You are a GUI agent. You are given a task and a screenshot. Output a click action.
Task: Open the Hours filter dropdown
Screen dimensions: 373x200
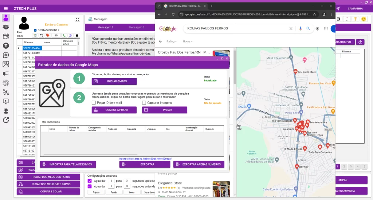pyautogui.click(x=188, y=41)
